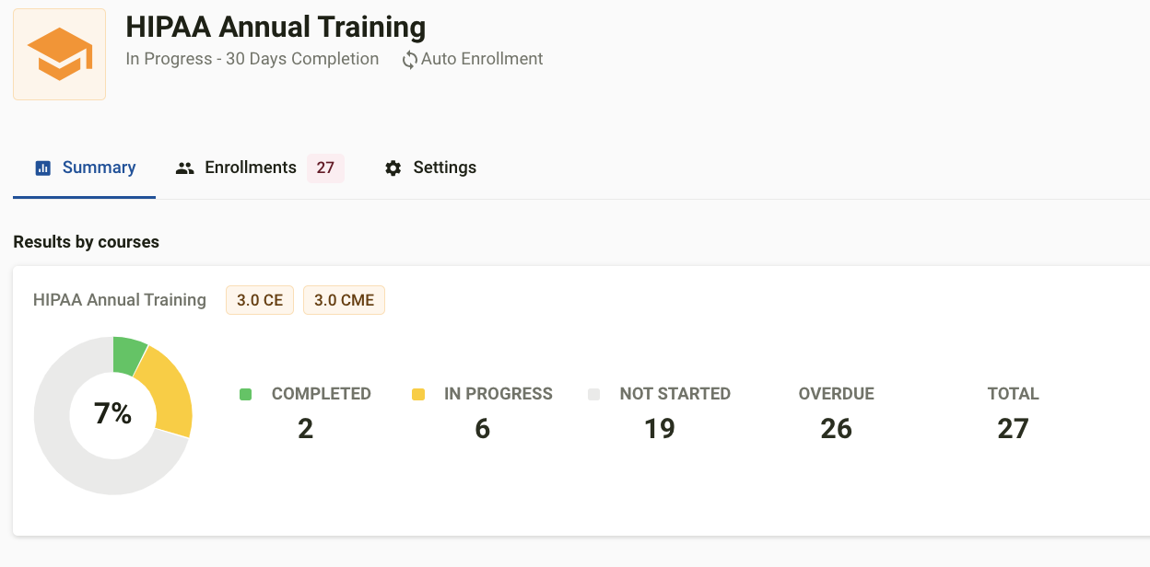Click the Overdue count of 26
Viewport: 1150px width, 567px height.
click(836, 428)
